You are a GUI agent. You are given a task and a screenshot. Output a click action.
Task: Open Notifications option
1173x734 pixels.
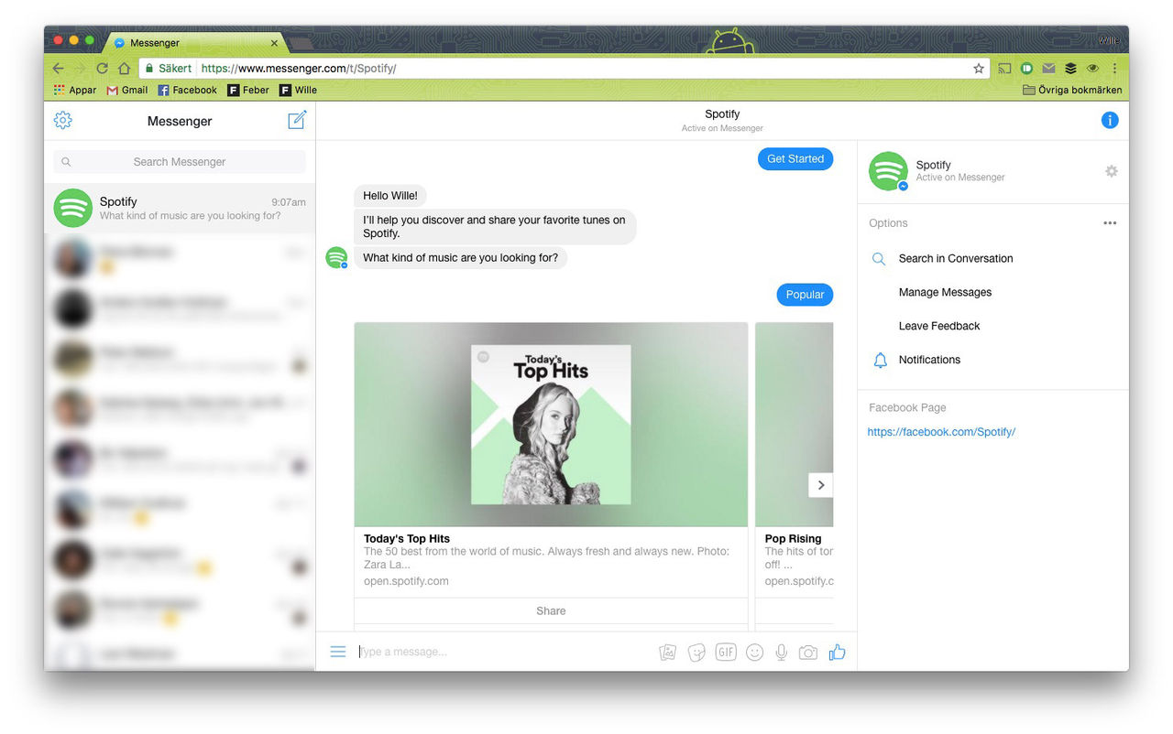tap(929, 361)
